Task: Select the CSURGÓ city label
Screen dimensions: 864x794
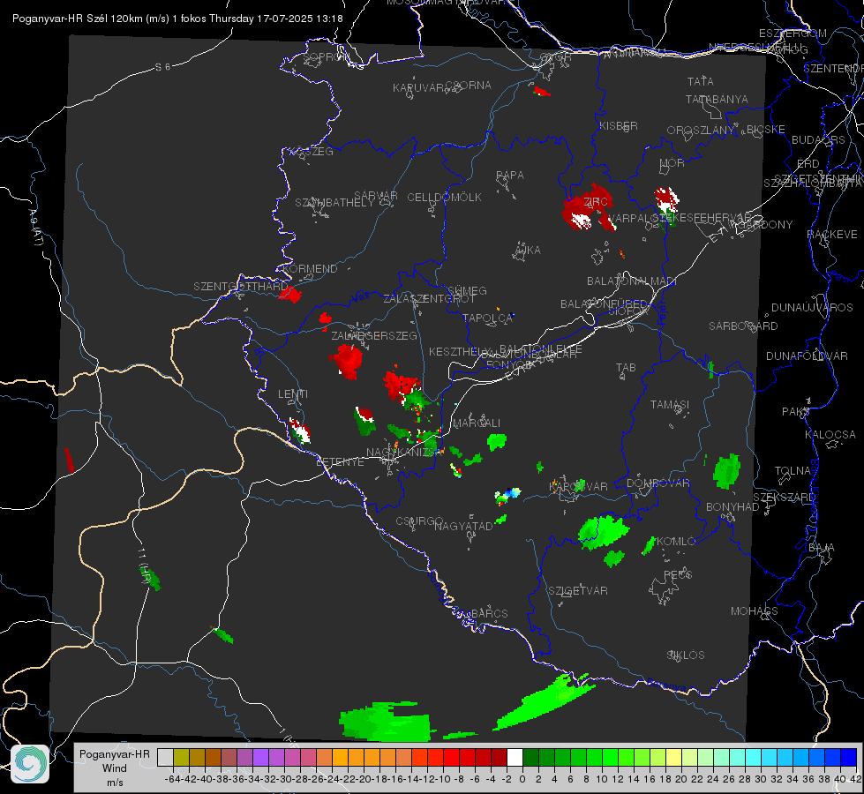Action: click(419, 521)
